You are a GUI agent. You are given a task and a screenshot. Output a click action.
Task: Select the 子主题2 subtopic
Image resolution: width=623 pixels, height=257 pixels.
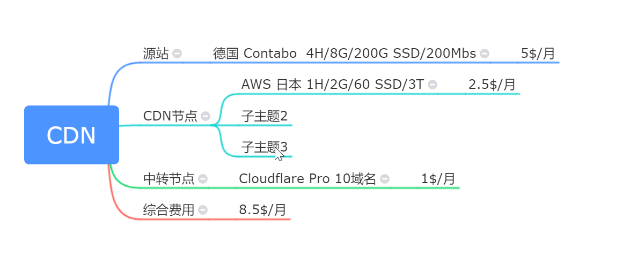coord(264,116)
